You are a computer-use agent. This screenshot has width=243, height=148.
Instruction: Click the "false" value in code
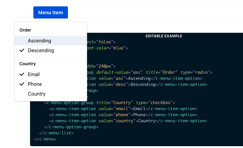coord(105,42)
